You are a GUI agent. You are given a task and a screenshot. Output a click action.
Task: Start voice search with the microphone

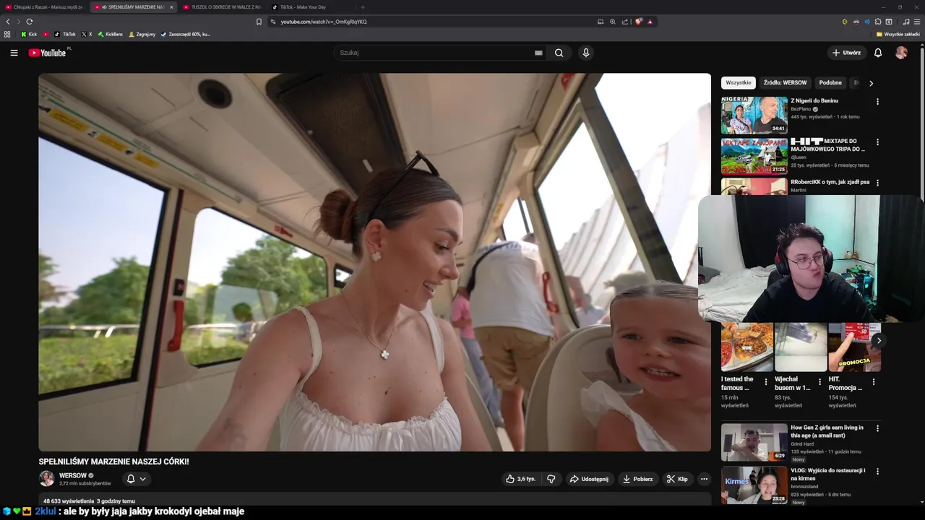586,53
